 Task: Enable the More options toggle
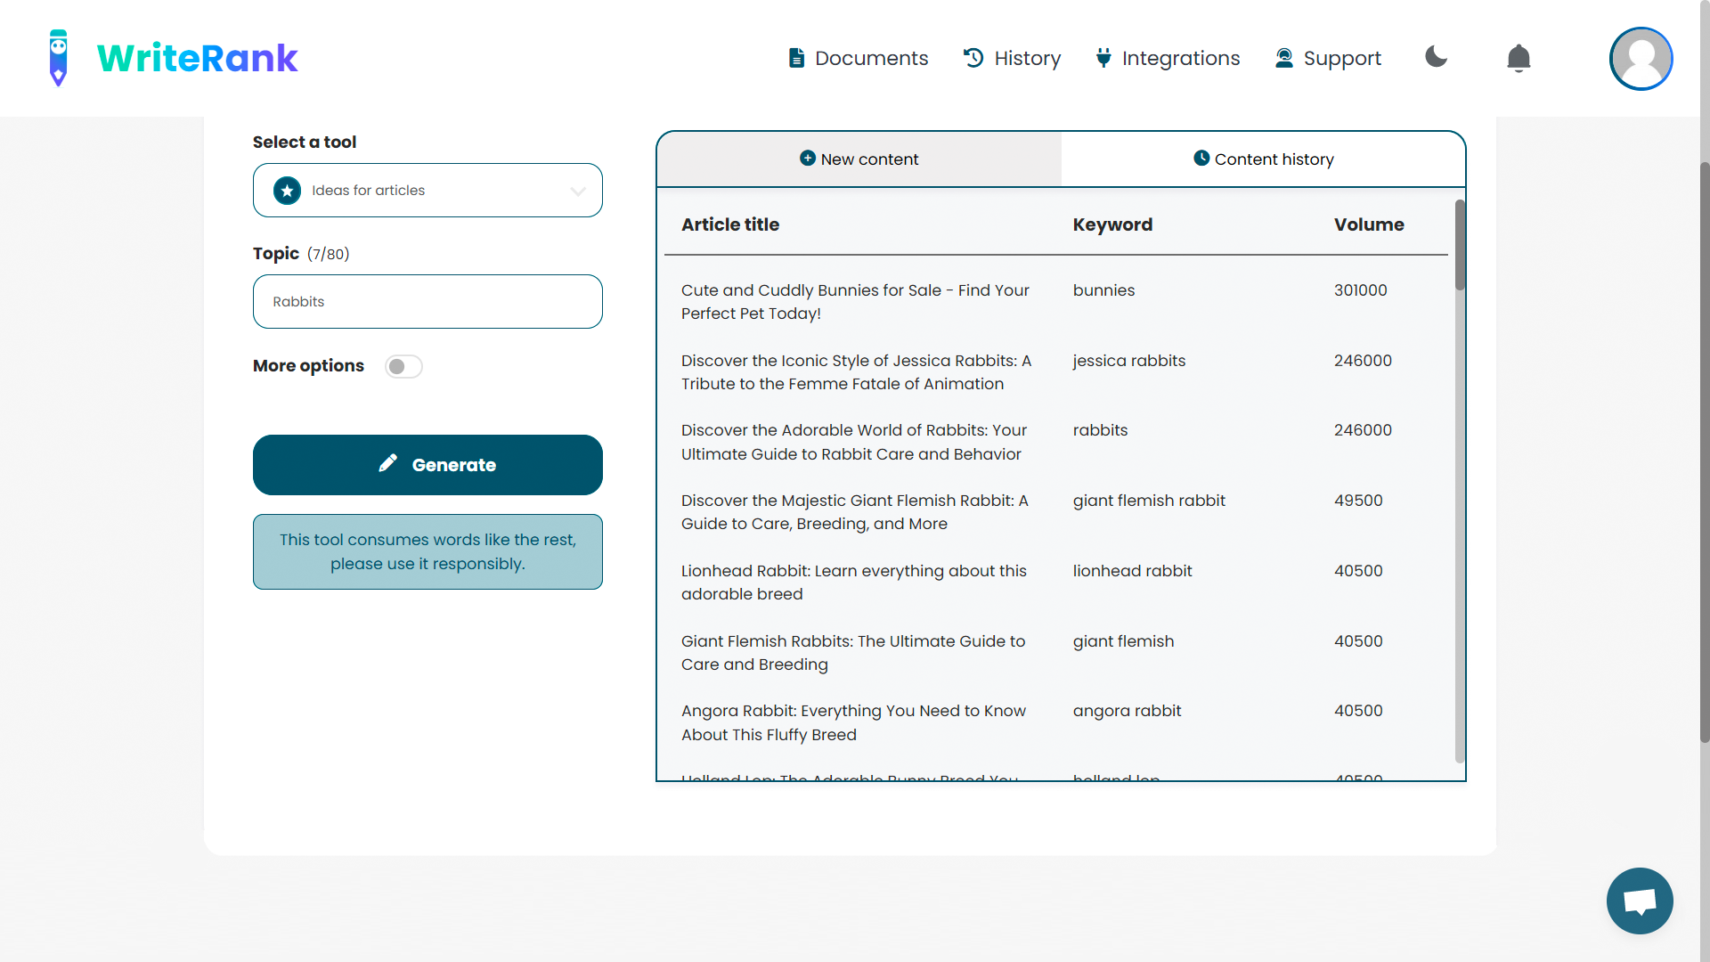point(401,365)
